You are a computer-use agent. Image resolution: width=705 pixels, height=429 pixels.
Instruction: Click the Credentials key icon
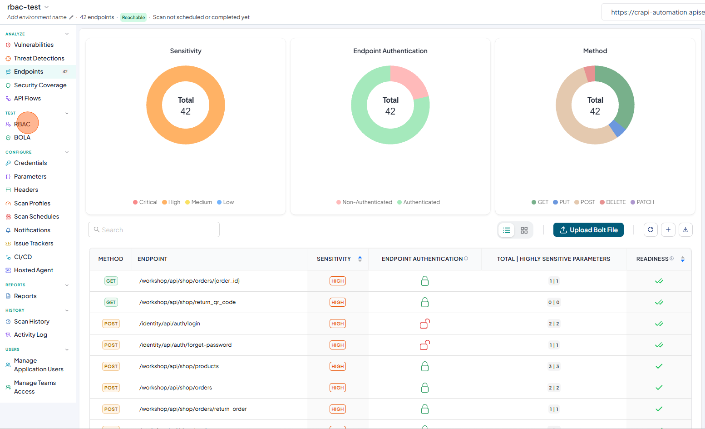(x=8, y=163)
